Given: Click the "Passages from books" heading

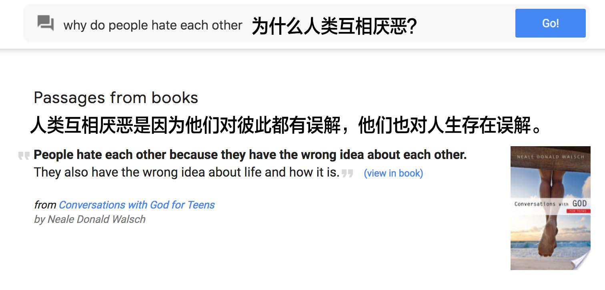Looking at the screenshot, I should pyautogui.click(x=116, y=98).
